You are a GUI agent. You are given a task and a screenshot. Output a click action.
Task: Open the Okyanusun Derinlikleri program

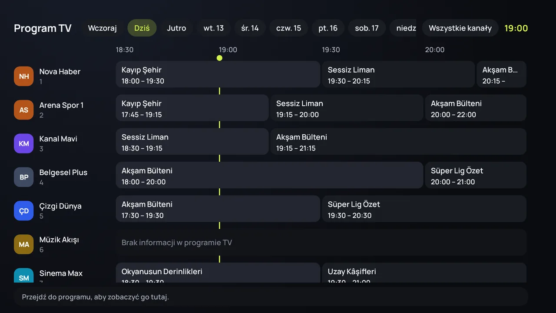(218, 273)
